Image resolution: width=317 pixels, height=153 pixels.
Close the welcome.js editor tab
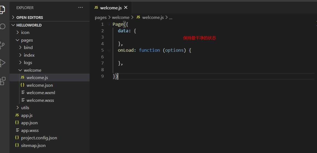(x=126, y=7)
